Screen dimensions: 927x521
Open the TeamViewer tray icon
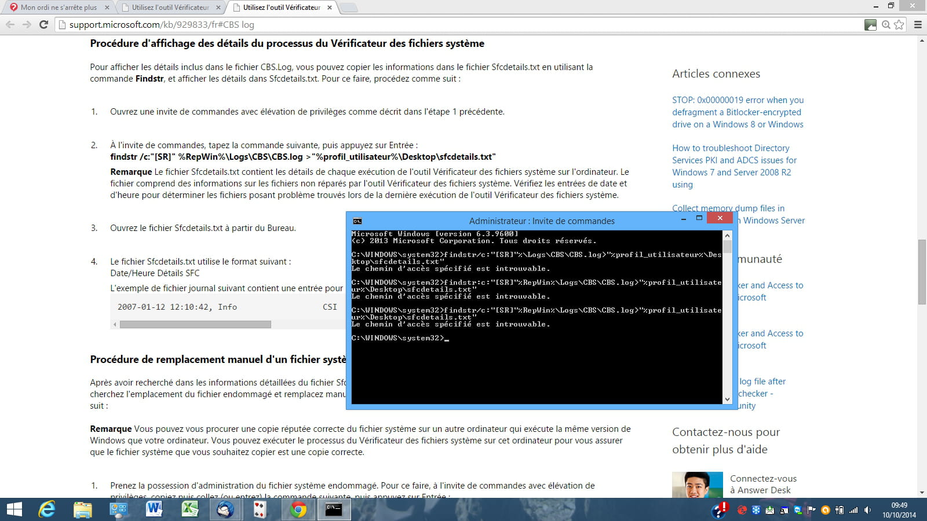tap(798, 510)
